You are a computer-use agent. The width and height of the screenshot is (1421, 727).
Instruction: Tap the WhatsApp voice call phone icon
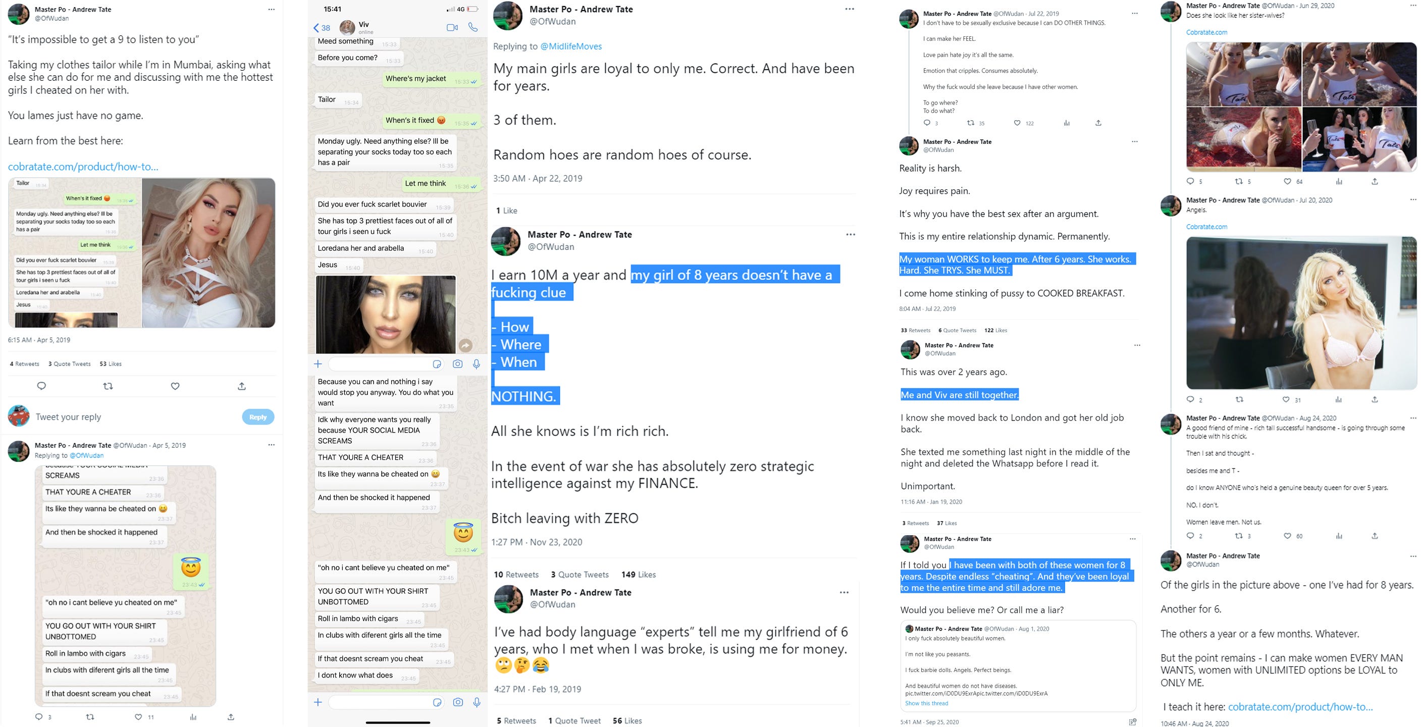click(x=473, y=27)
